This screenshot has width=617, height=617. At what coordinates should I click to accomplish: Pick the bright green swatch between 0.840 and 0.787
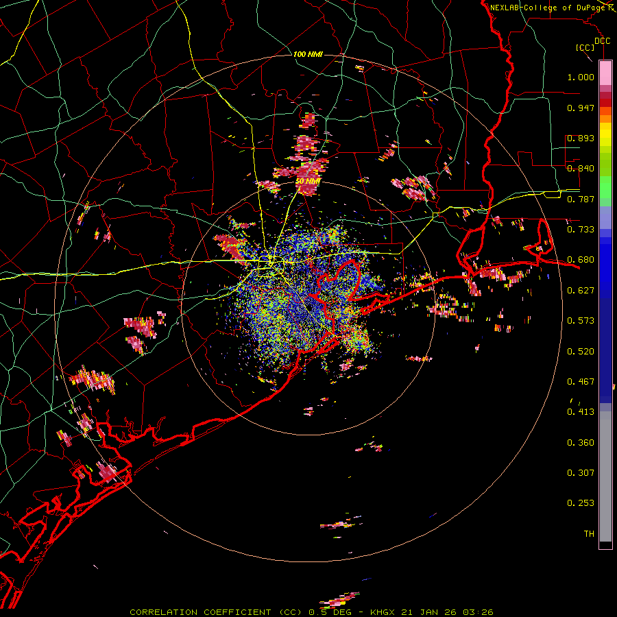(x=605, y=186)
